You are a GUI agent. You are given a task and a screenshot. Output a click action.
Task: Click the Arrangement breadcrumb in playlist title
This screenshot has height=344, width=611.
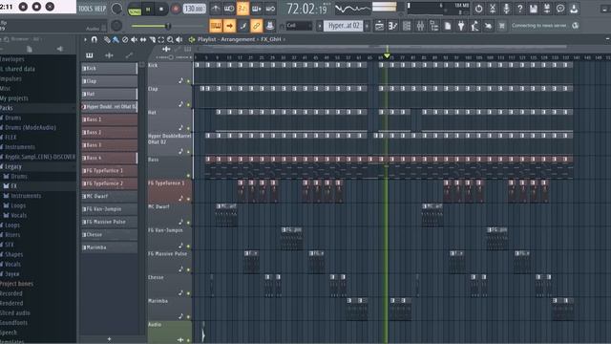[238, 39]
